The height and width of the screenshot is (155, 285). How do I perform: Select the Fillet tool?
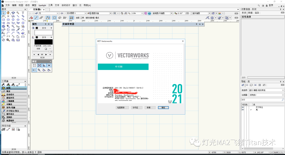pos(8,33)
